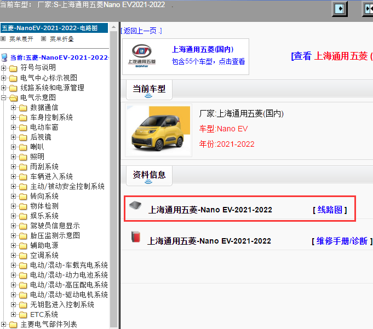Click the 菜单展开 menu option
Image resolution: width=373 pixels, height=329 pixels.
[21, 39]
